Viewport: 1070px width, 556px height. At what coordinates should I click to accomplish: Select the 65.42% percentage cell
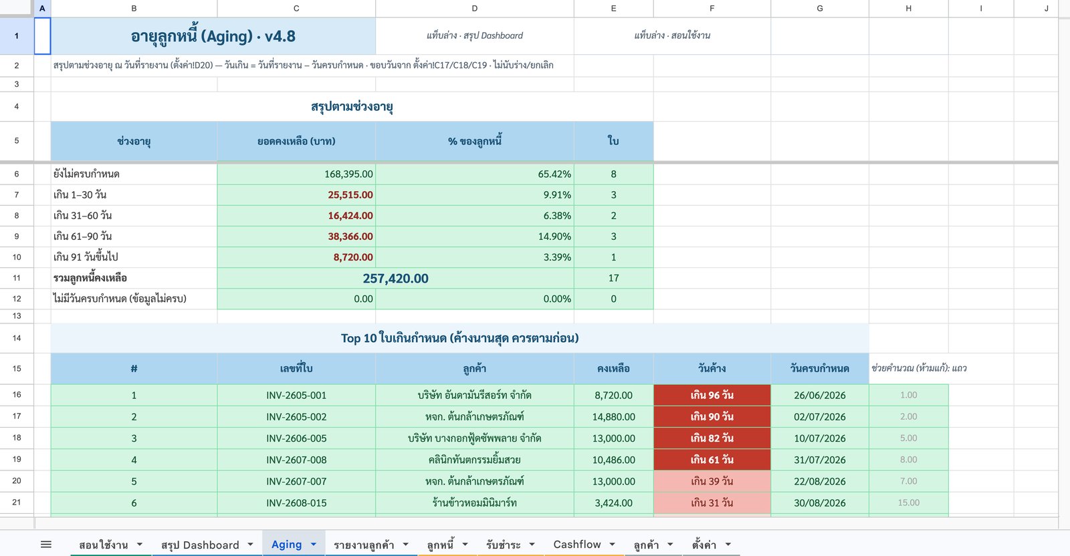[475, 174]
